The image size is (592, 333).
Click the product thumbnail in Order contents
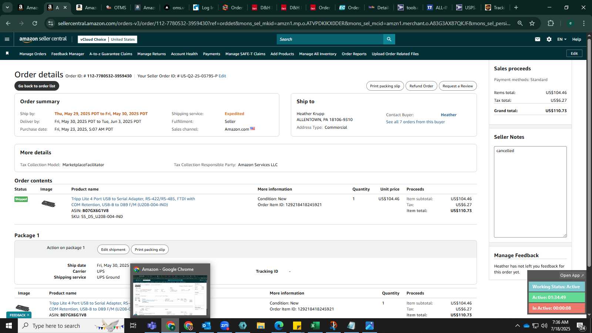[48, 203]
